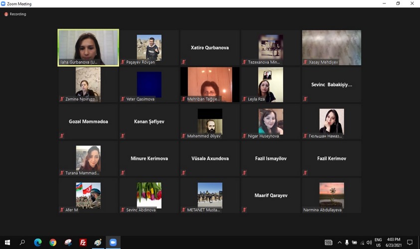This screenshot has height=249, width=420.
Task: Select Mehriban Tağıyeva's video tile
Action: [210, 85]
